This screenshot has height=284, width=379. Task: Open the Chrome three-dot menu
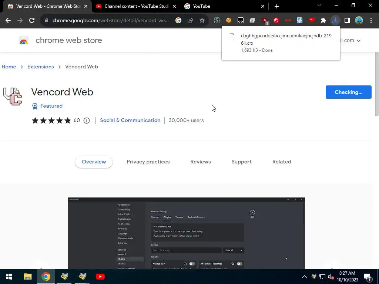pyautogui.click(x=371, y=21)
